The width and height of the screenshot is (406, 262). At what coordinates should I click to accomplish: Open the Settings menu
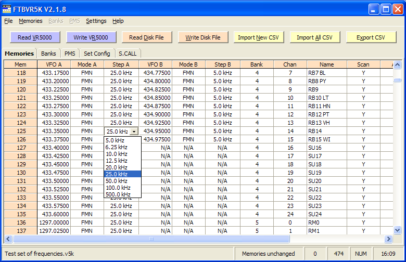coord(96,21)
